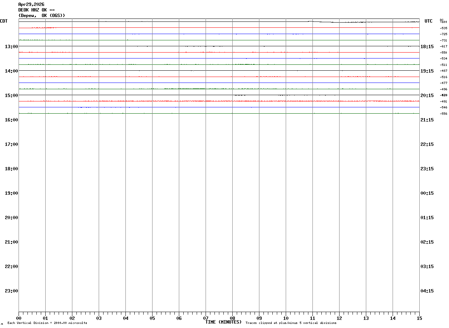Click the 20:15 UTC time label
The width and height of the screenshot is (449, 328).
pos(427,96)
